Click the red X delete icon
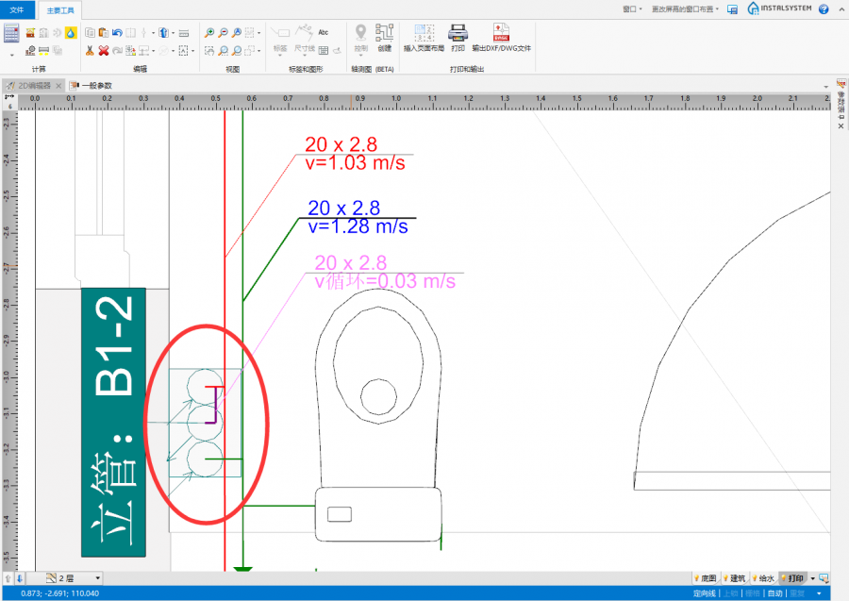 (104, 50)
